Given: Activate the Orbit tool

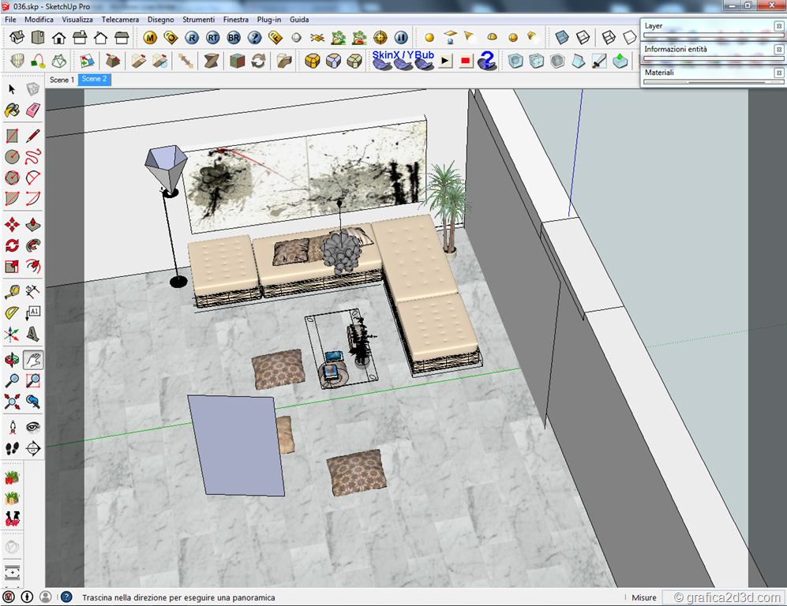Looking at the screenshot, I should click(x=12, y=360).
